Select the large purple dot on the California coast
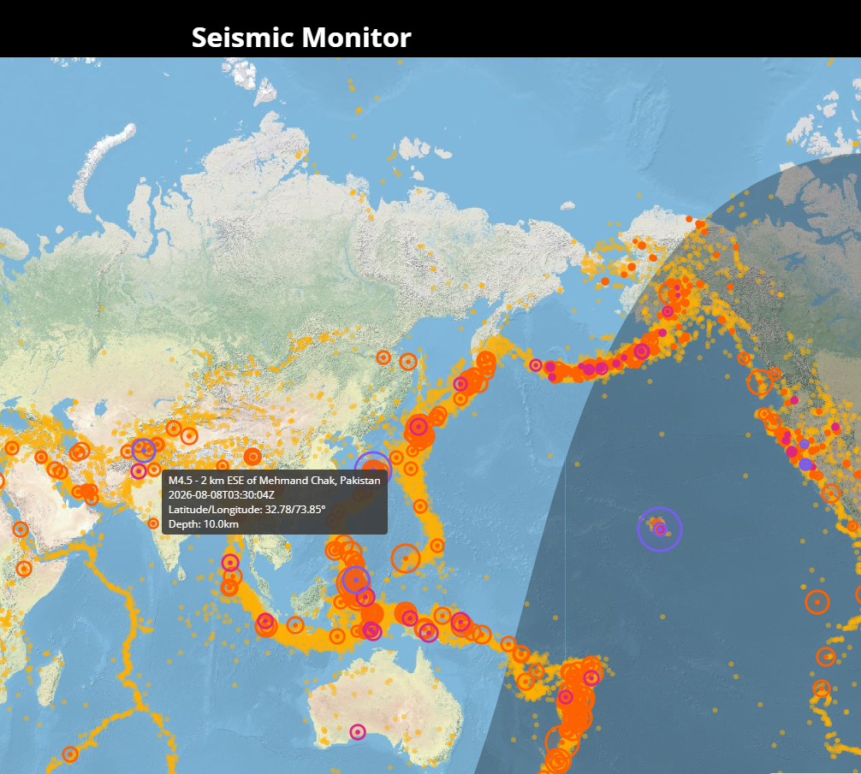Image resolution: width=861 pixels, height=774 pixels. (805, 464)
